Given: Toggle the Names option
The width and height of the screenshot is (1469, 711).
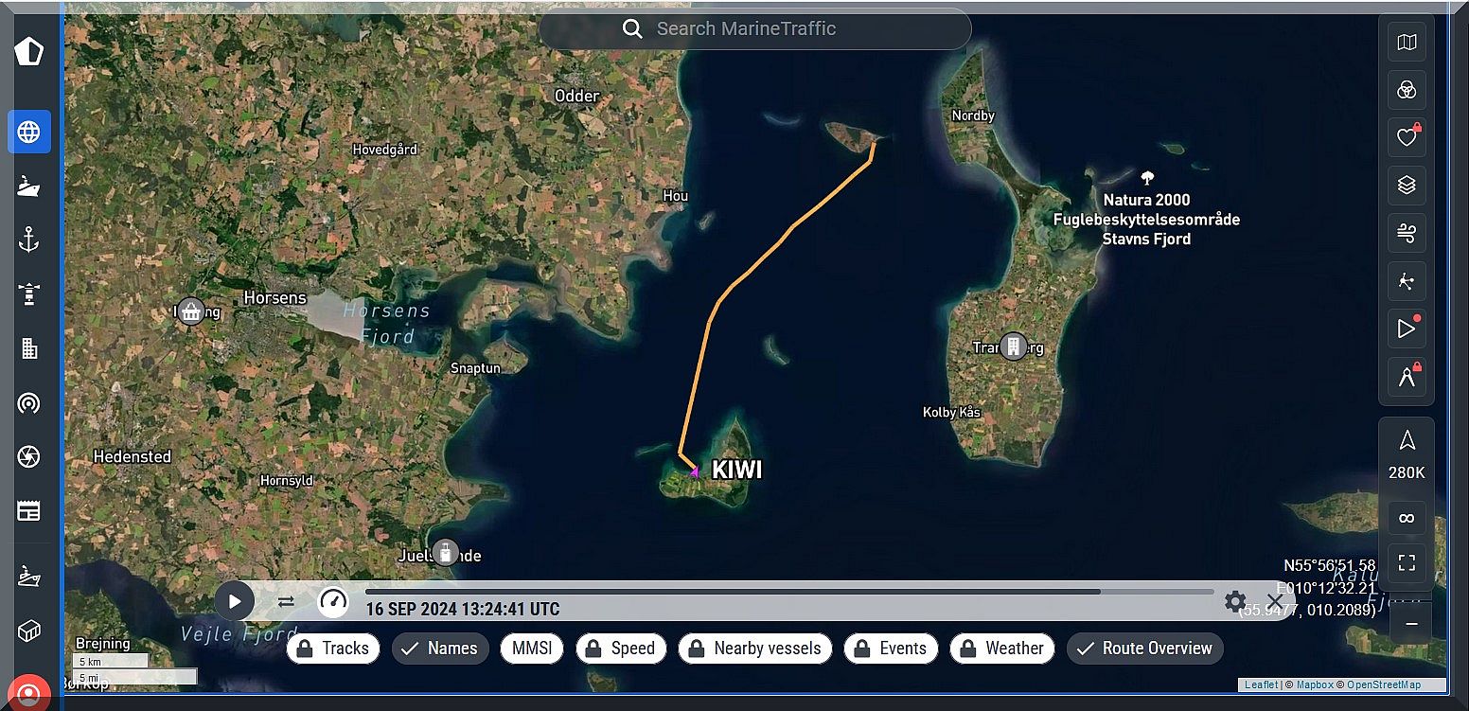Looking at the screenshot, I should tap(440, 649).
